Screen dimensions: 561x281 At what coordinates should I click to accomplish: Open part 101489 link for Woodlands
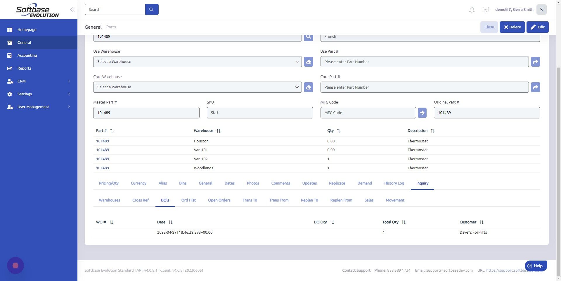[103, 168]
